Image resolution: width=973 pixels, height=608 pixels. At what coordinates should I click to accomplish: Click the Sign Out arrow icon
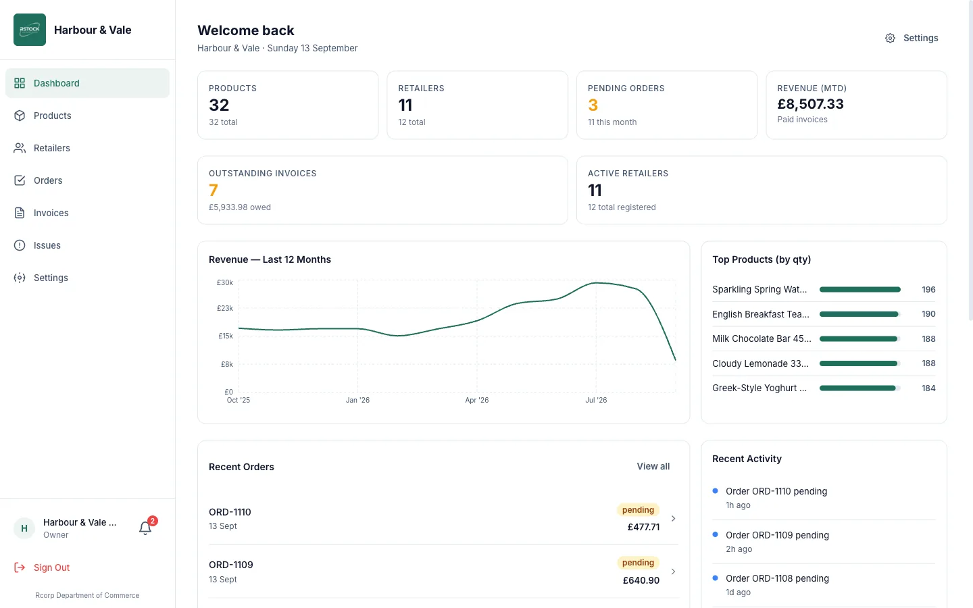coord(20,567)
